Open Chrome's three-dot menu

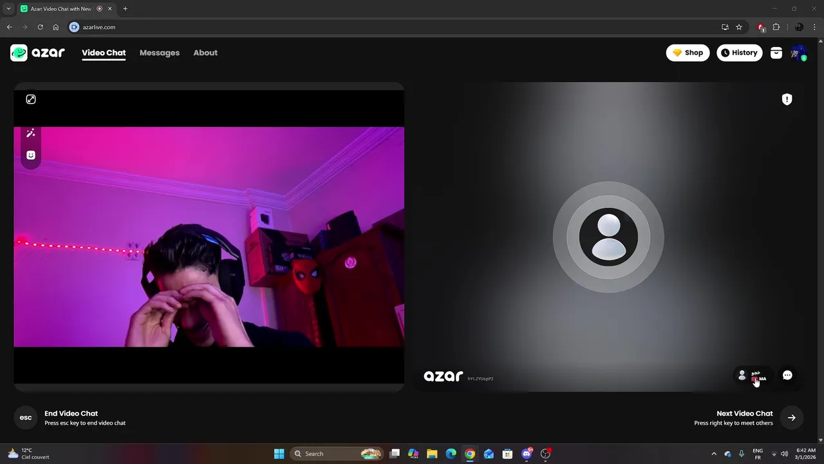pyautogui.click(x=815, y=27)
